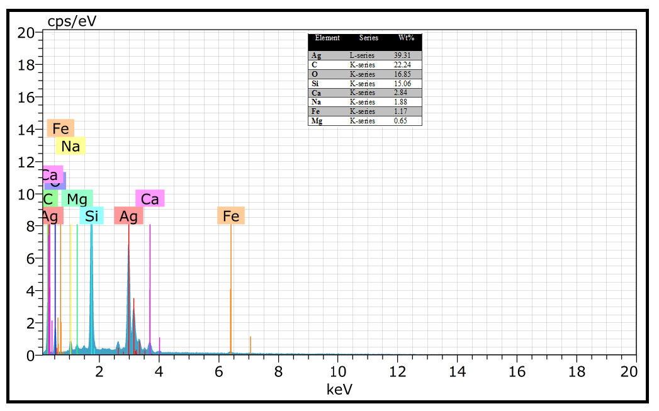The height and width of the screenshot is (411, 659).
Task: Click the green Mg element label
Action: [77, 199]
